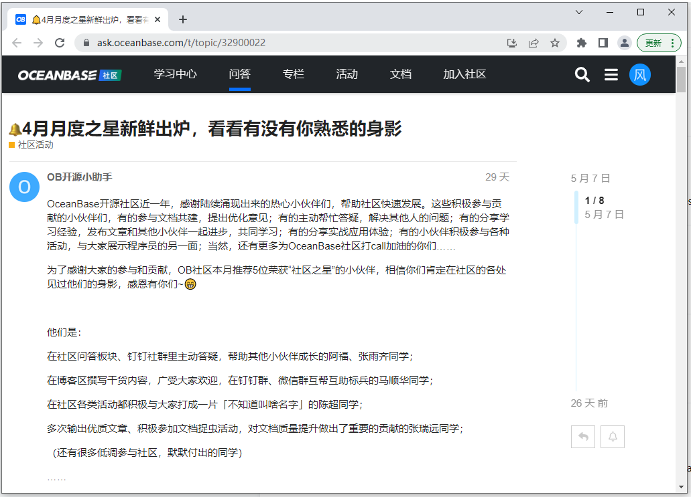Click the 更新 update button

coord(653,43)
